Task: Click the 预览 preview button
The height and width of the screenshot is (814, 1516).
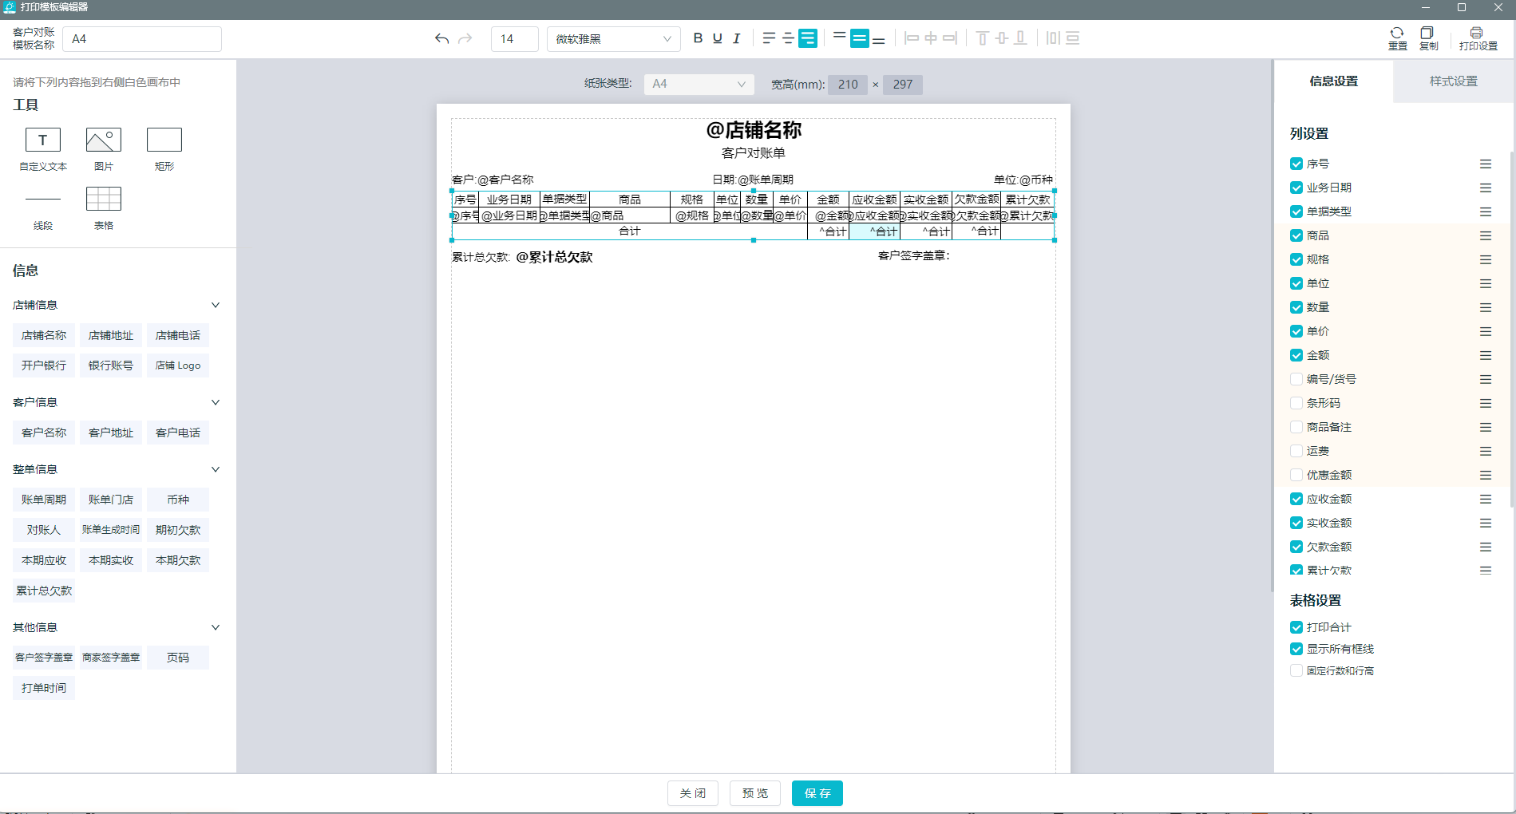Action: (755, 793)
